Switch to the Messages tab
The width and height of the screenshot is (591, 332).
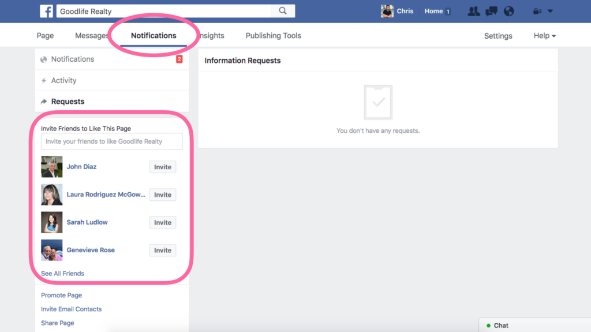[x=92, y=35]
